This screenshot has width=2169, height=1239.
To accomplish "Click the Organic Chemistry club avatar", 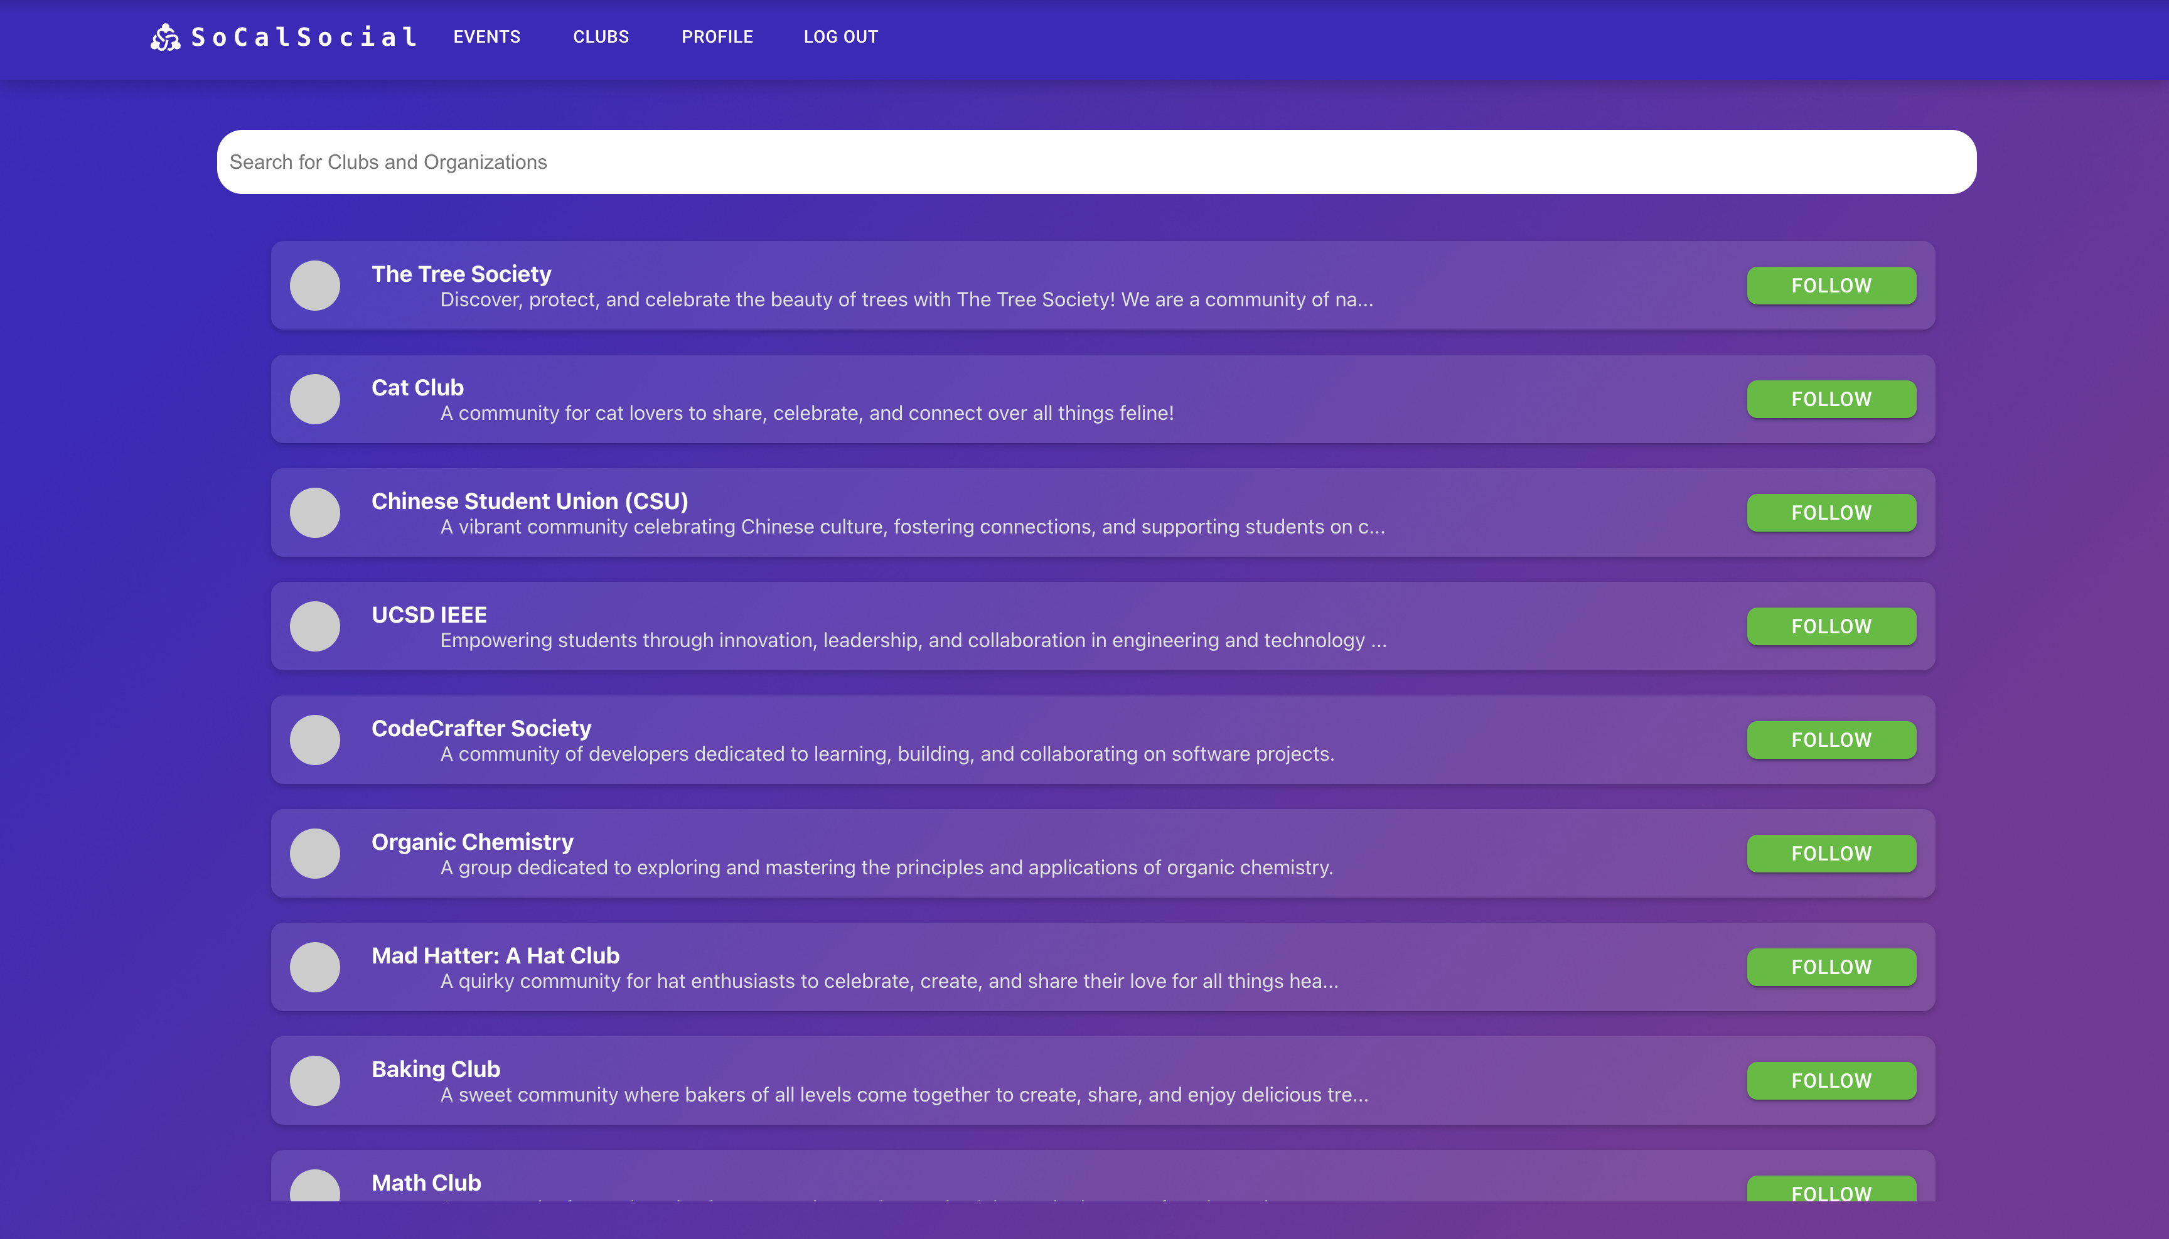I will click(315, 852).
